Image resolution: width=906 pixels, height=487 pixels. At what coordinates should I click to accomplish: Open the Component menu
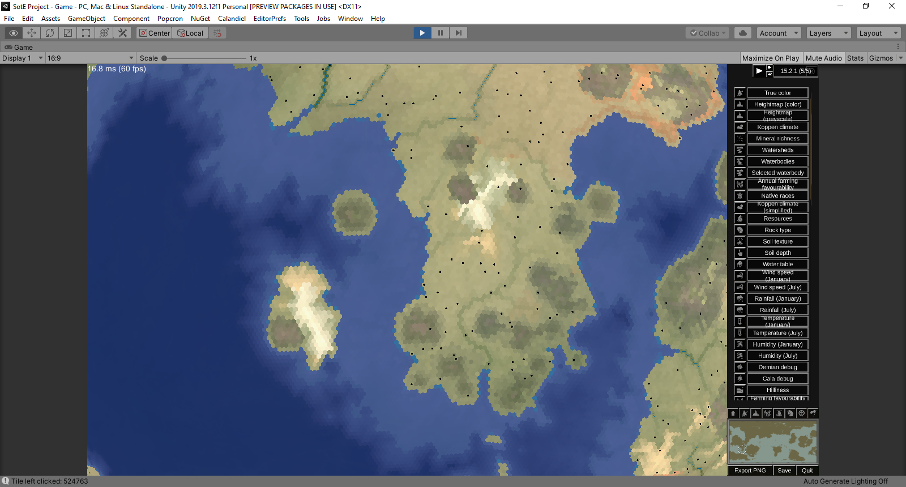click(131, 19)
